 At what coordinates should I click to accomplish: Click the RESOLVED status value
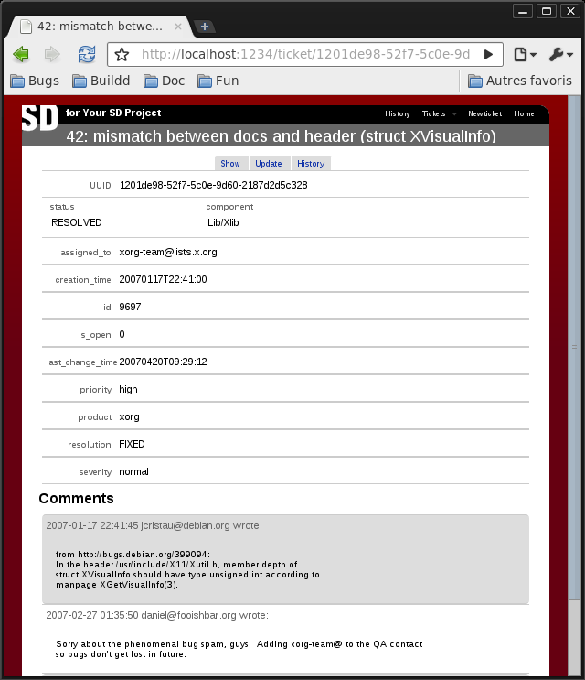(x=77, y=222)
